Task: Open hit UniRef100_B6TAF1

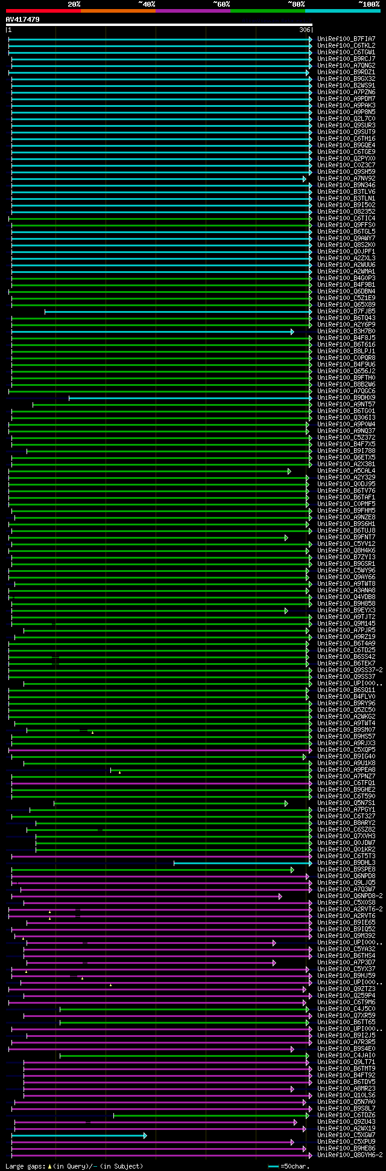Action: tap(346, 498)
